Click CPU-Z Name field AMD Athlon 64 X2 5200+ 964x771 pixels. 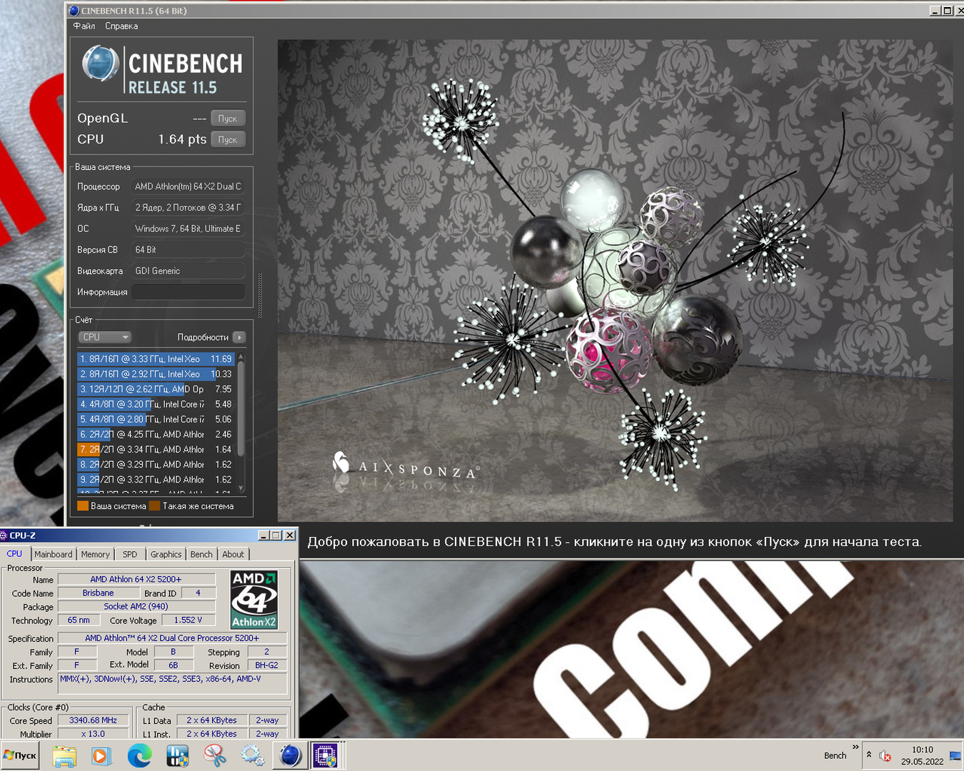(x=136, y=579)
